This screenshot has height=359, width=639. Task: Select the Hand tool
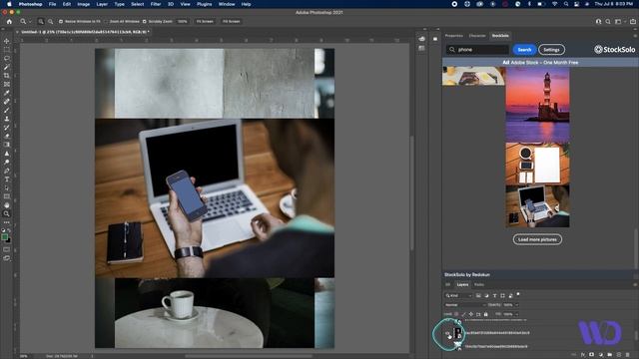coord(7,205)
